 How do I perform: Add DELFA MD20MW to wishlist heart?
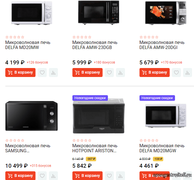[x=42, y=73]
